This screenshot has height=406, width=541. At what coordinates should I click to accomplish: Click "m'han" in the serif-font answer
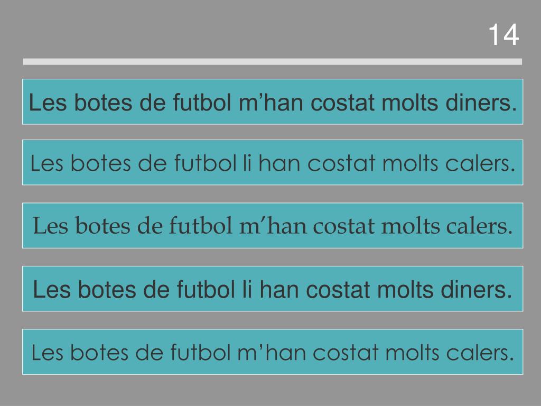[262, 227]
